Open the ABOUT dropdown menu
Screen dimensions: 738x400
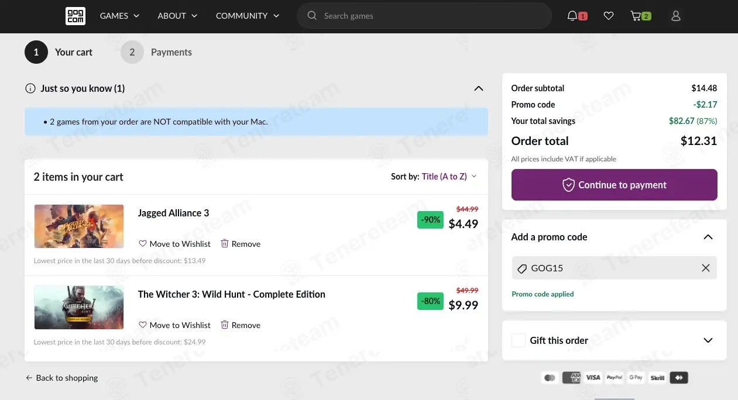(177, 16)
